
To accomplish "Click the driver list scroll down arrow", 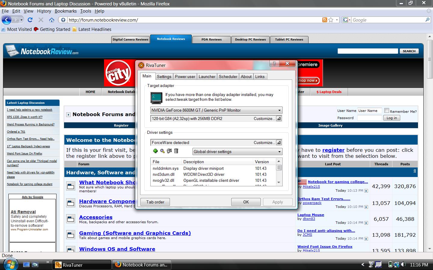I will (x=279, y=182).
